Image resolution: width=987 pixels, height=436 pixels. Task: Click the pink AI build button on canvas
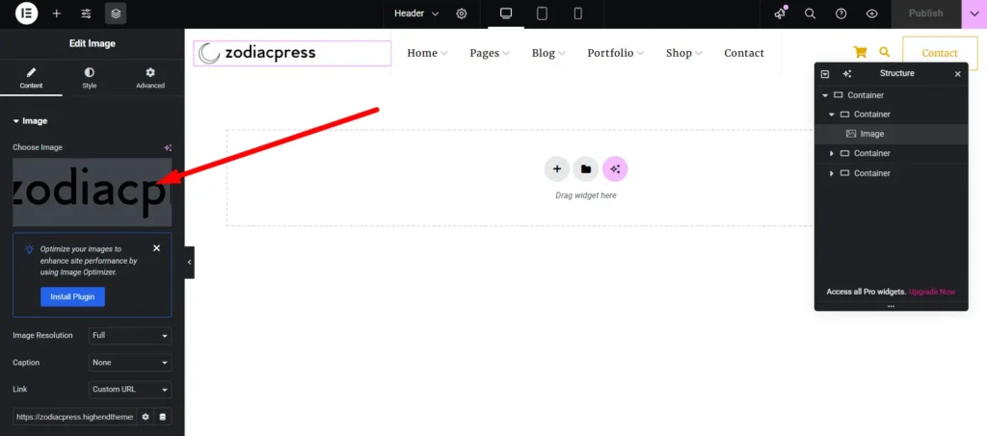tap(615, 169)
